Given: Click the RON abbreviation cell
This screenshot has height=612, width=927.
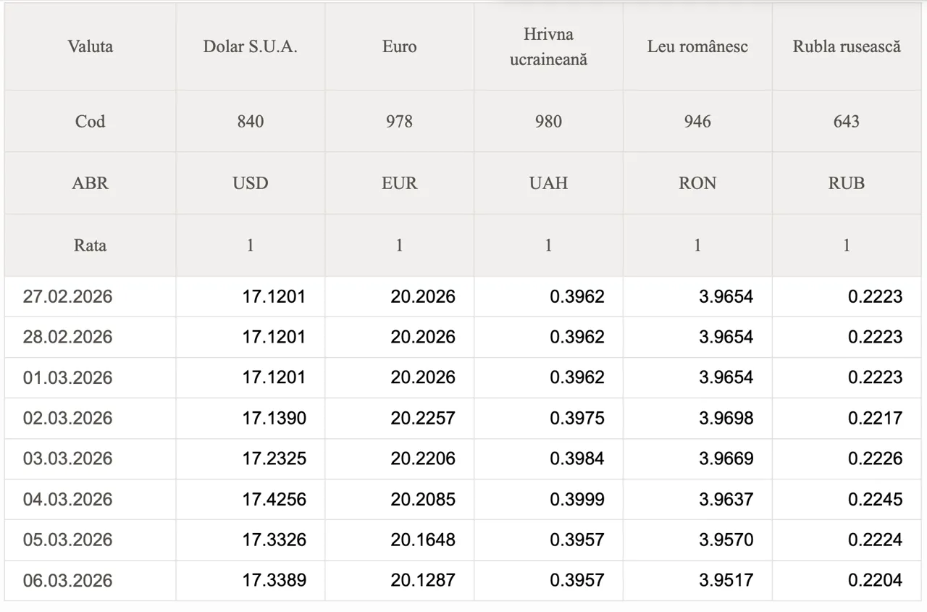Looking at the screenshot, I should click(697, 183).
